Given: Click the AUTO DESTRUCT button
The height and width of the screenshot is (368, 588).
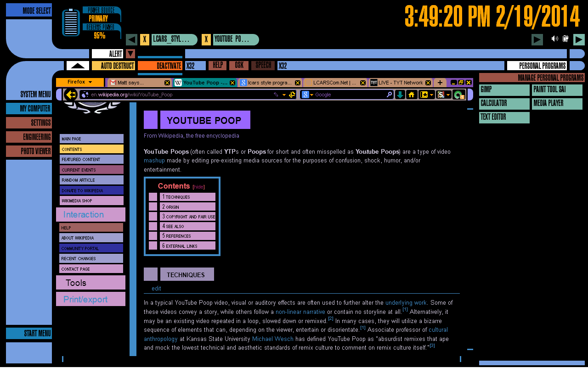Looking at the screenshot, I should (113, 66).
